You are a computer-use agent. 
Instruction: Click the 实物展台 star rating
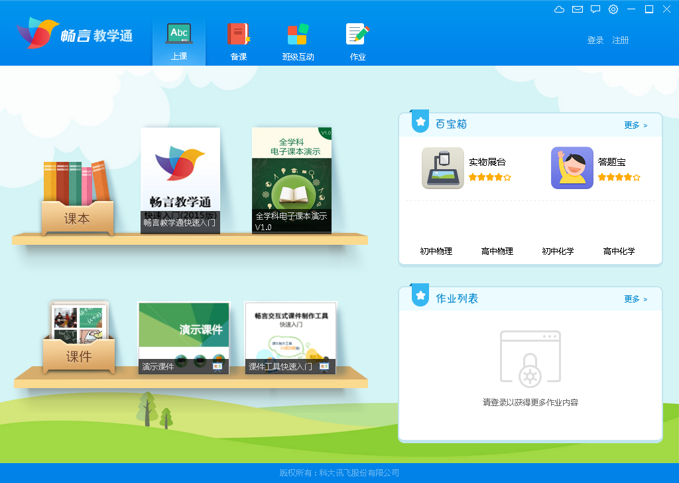[x=490, y=177]
